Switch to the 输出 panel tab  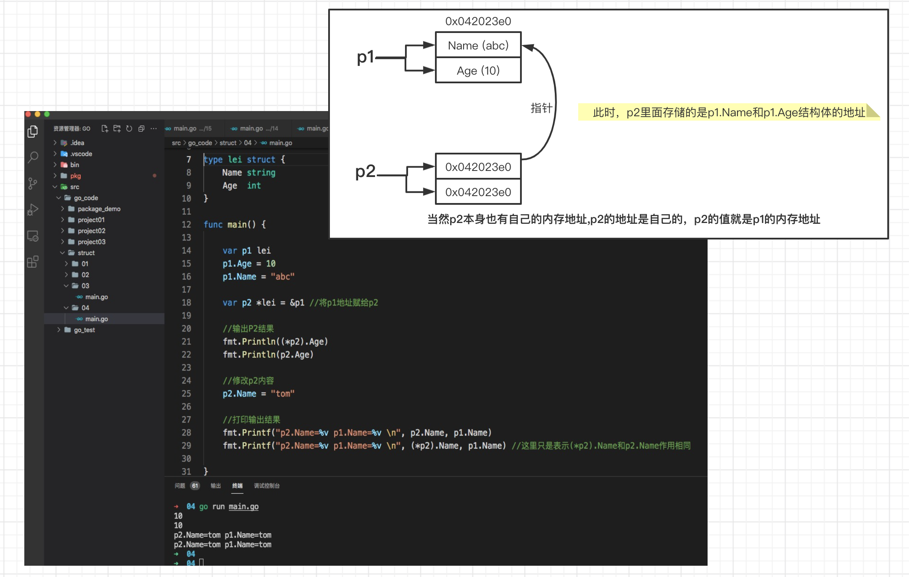click(216, 486)
